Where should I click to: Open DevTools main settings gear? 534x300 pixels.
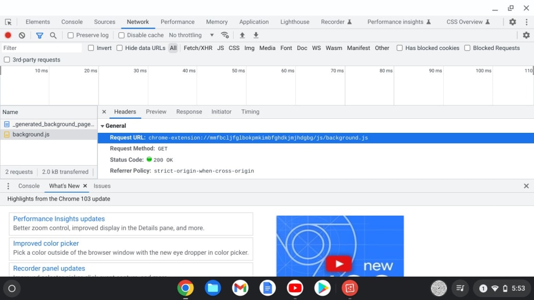click(x=513, y=22)
